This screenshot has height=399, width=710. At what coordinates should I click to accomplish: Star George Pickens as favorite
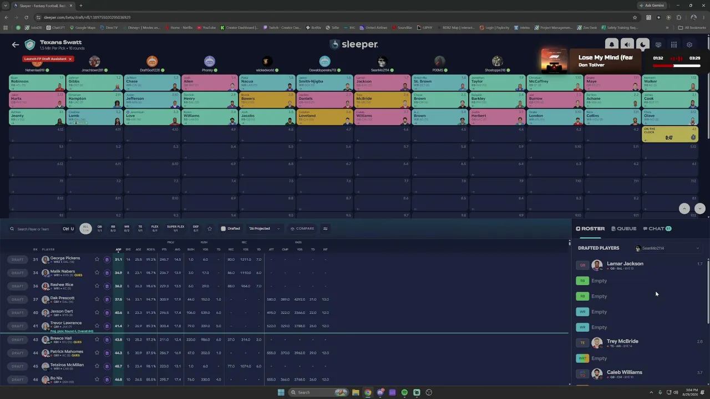coord(97,259)
